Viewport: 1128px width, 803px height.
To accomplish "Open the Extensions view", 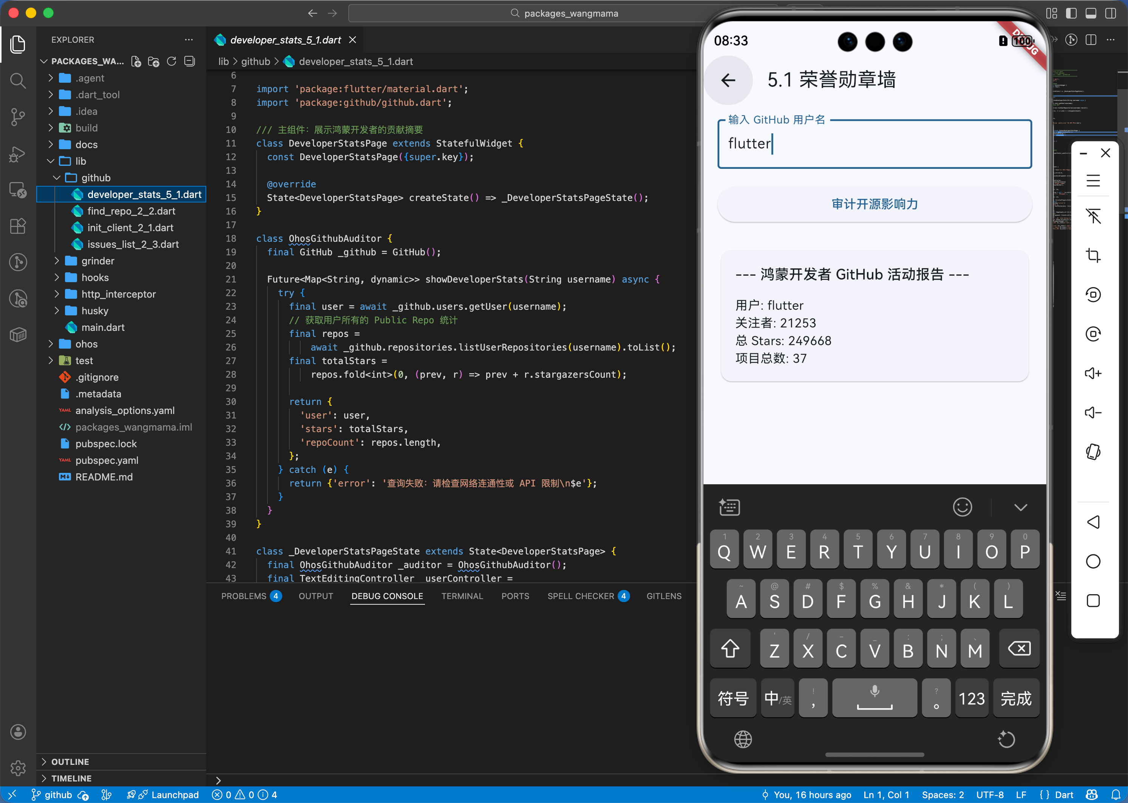I will coord(18,226).
